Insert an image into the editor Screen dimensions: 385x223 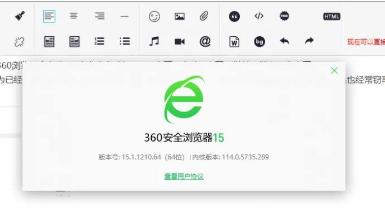point(179,17)
